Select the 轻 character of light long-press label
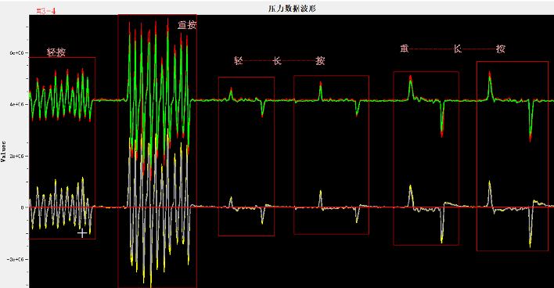Image resolution: width=554 pixels, height=288 pixels. 239,60
